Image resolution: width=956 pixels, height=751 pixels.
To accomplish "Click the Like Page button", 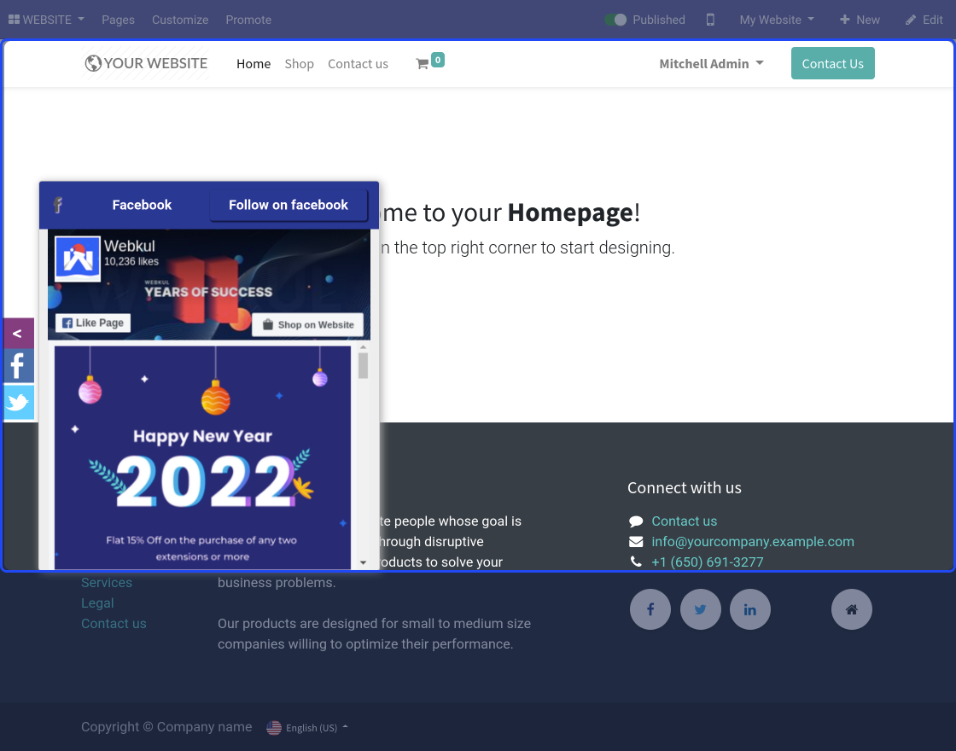I will click(x=93, y=323).
